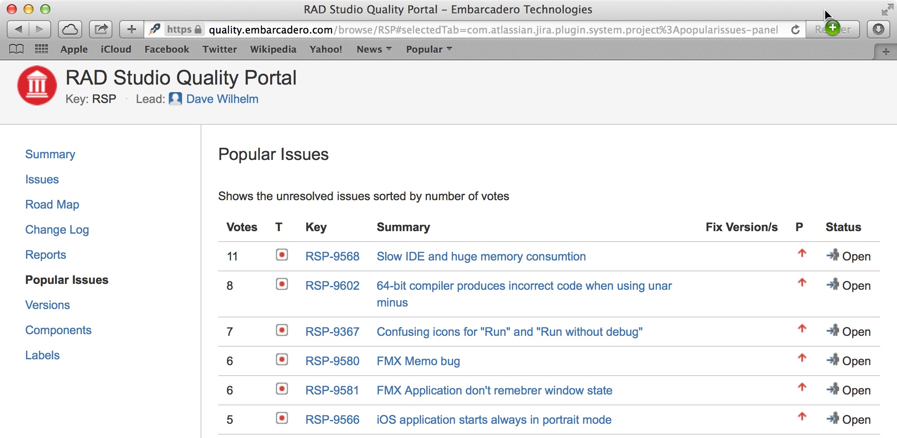
Task: Click the enter full screen arrows icon
Action: click(x=887, y=9)
